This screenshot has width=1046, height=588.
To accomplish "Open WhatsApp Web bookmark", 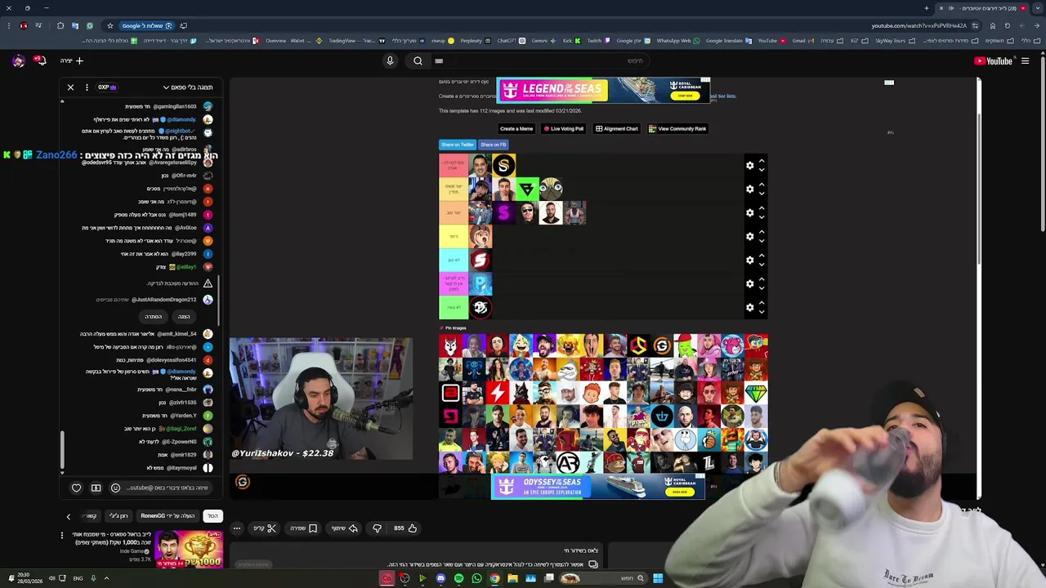I will tap(677, 41).
